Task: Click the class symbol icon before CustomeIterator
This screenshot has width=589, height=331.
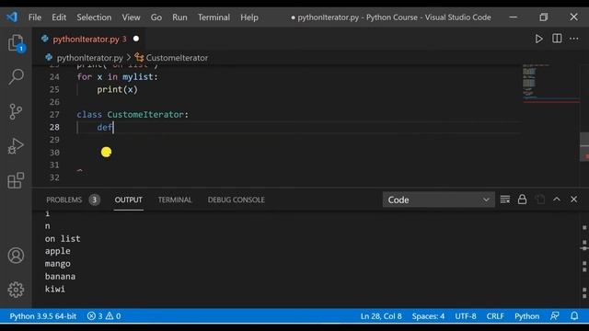Action: tap(139, 57)
